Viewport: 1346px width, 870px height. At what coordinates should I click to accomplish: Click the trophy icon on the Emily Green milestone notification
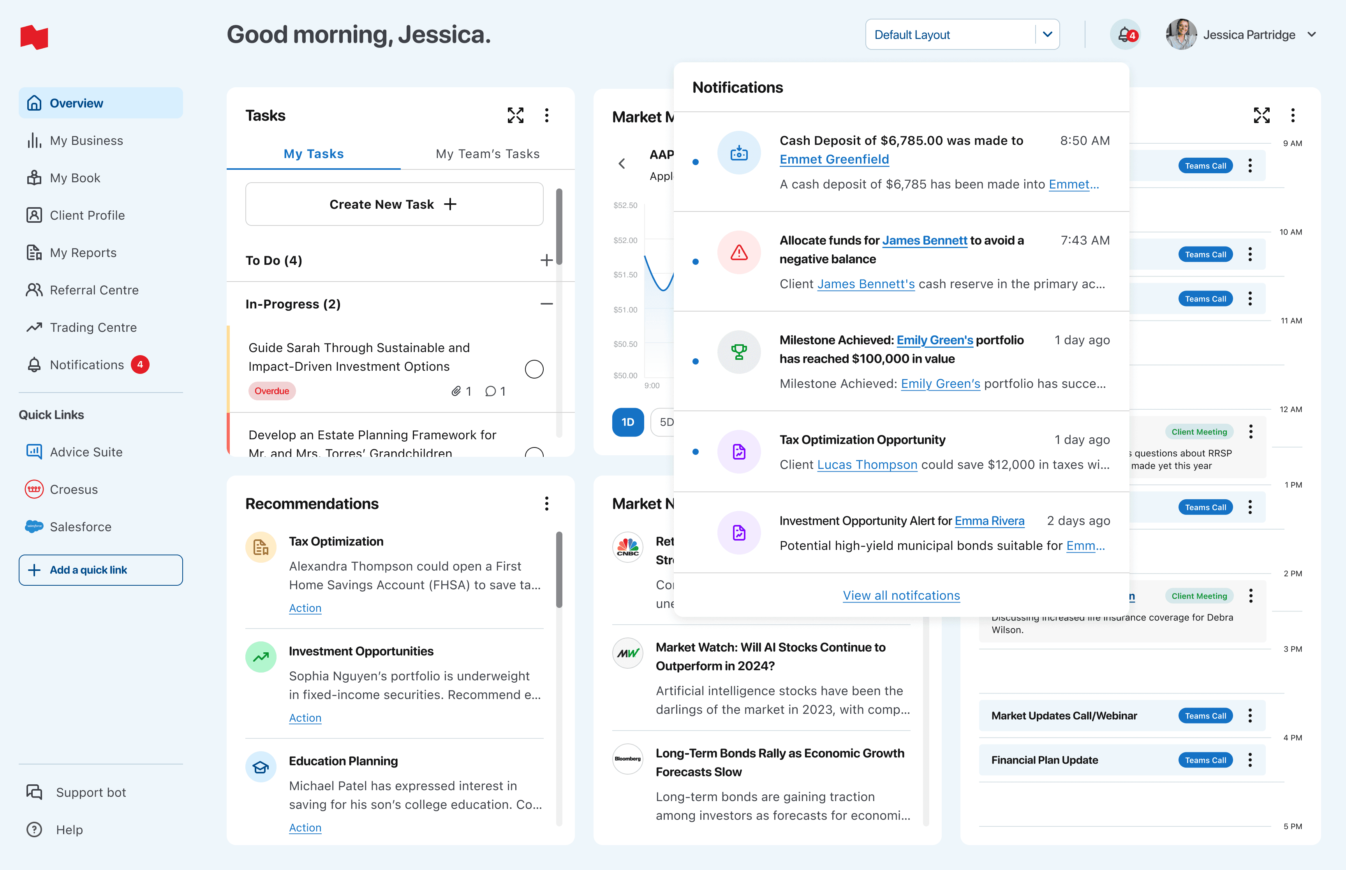pyautogui.click(x=739, y=352)
